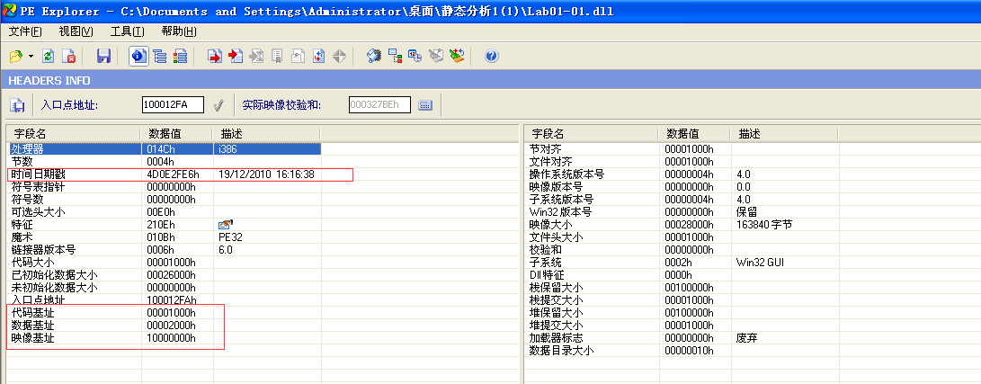
Task: Select the 映像大小 row
Action: click(x=682, y=225)
